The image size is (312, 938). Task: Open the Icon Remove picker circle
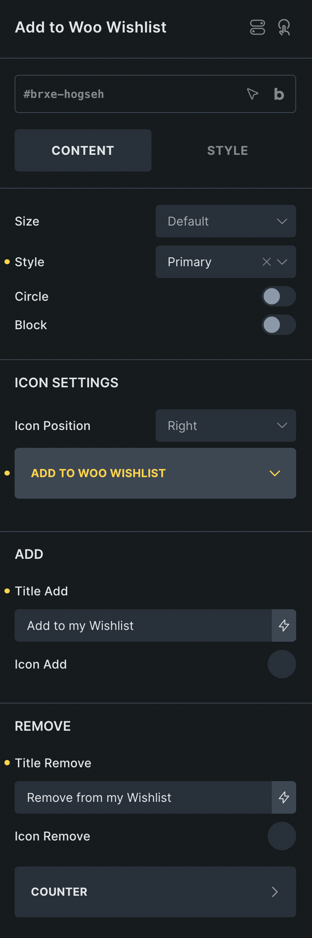(282, 836)
